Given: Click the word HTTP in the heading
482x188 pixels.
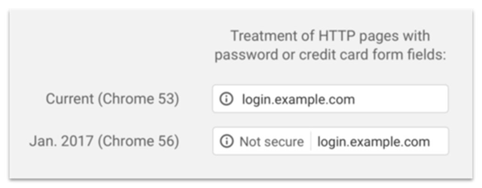Looking at the screenshot, I should coord(335,36).
